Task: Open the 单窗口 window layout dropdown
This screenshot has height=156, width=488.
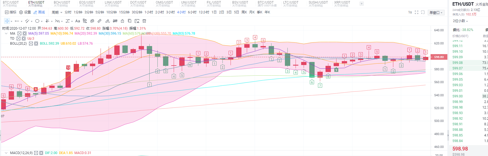Action: pyautogui.click(x=436, y=13)
